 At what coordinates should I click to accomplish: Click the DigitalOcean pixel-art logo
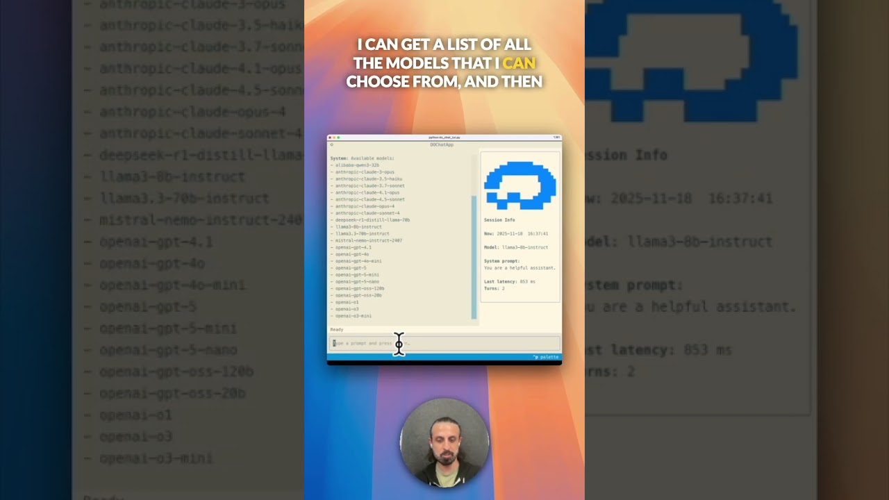[x=520, y=185]
